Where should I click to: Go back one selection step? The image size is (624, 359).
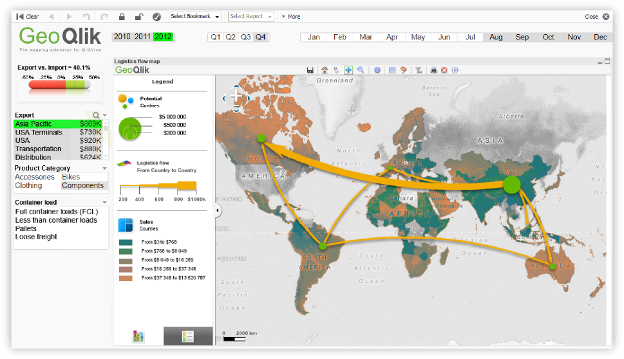(x=52, y=17)
